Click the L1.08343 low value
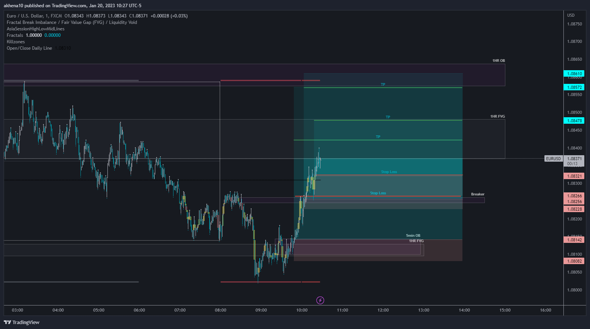This screenshot has height=329, width=590. [x=117, y=16]
